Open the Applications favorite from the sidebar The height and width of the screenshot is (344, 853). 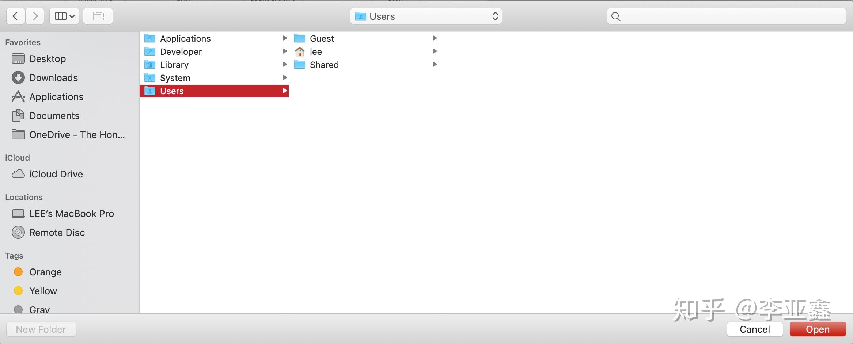[56, 96]
